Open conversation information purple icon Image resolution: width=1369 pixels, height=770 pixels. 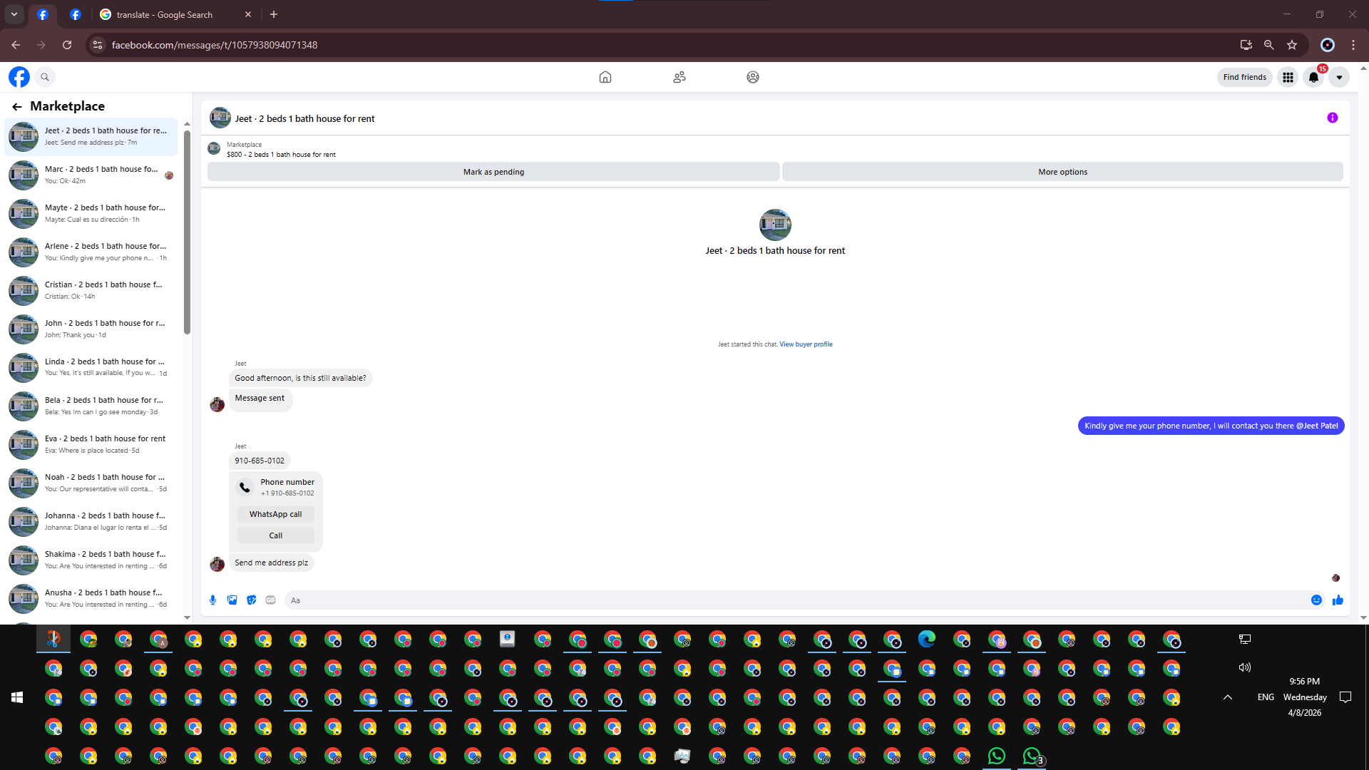1332,118
